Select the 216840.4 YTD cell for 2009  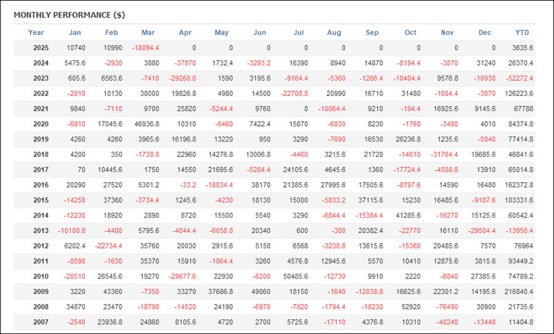click(519, 292)
